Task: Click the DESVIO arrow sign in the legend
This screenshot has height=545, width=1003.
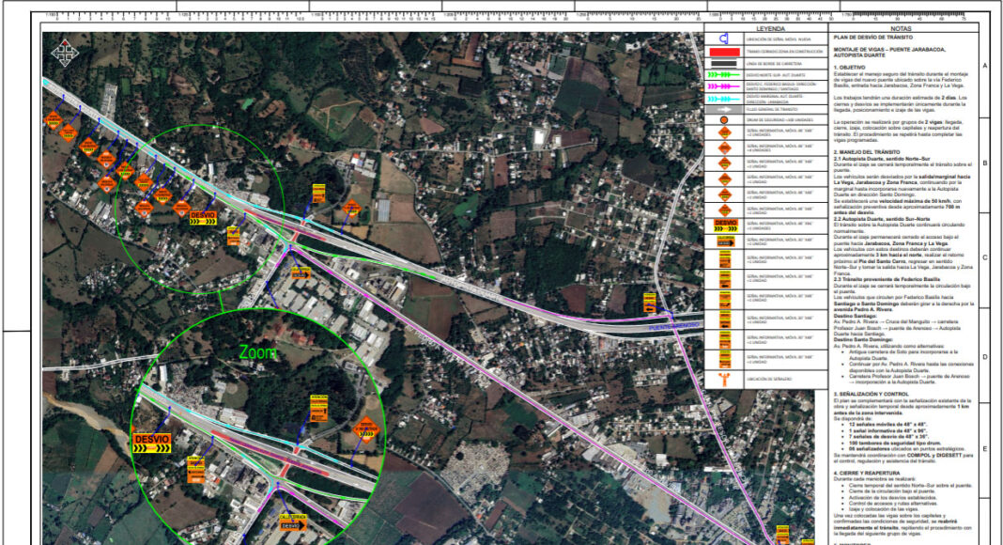Action: [725, 226]
